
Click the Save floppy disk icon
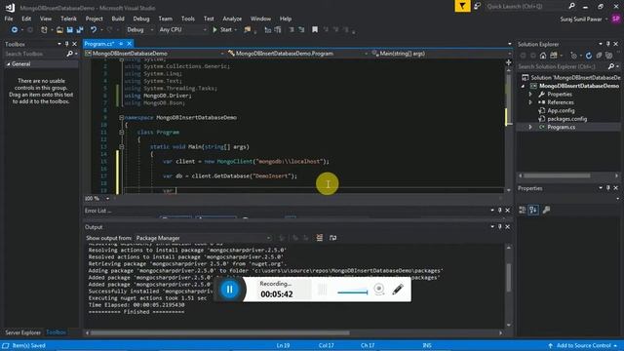pos(70,30)
